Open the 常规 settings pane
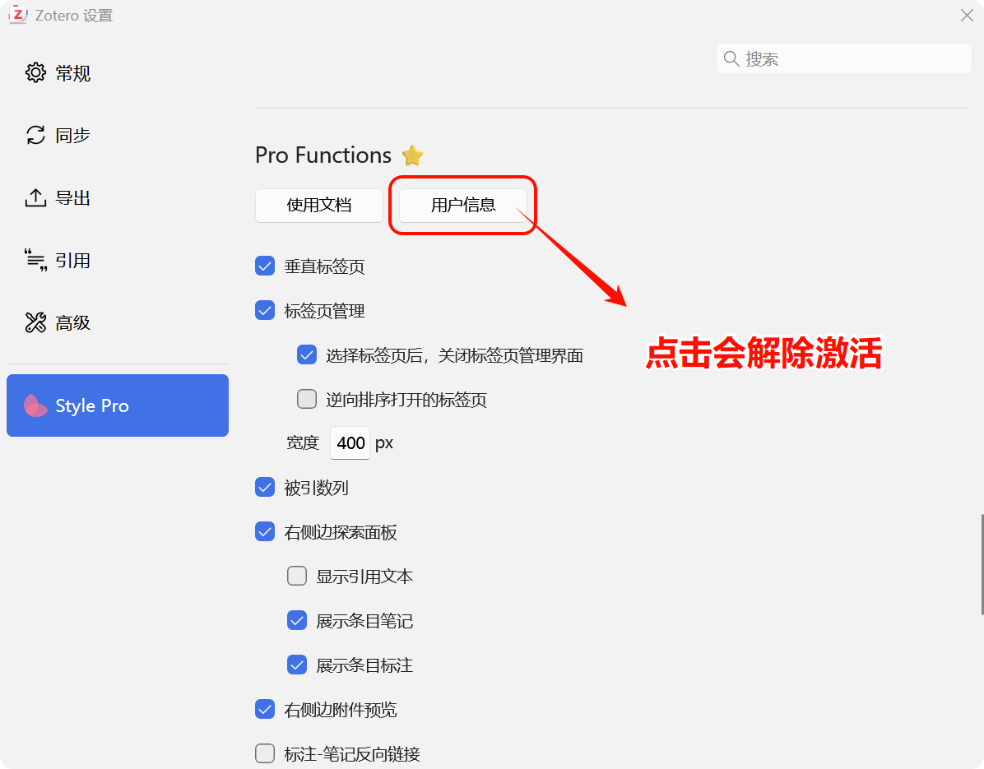 coord(118,73)
